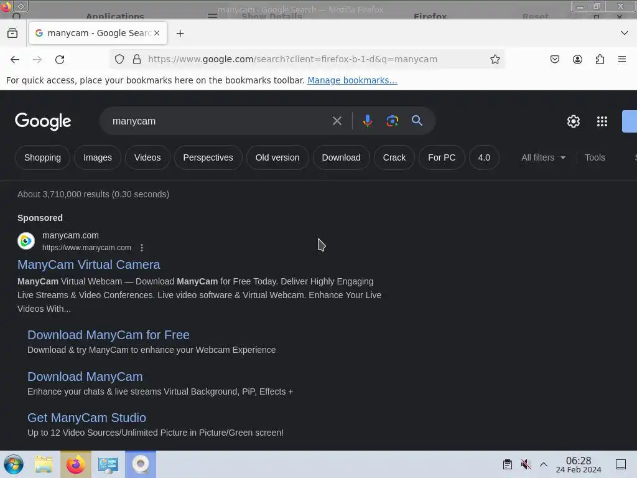Open the tracking protection shield icon
Viewport: 637px width, 478px height.
(x=119, y=59)
